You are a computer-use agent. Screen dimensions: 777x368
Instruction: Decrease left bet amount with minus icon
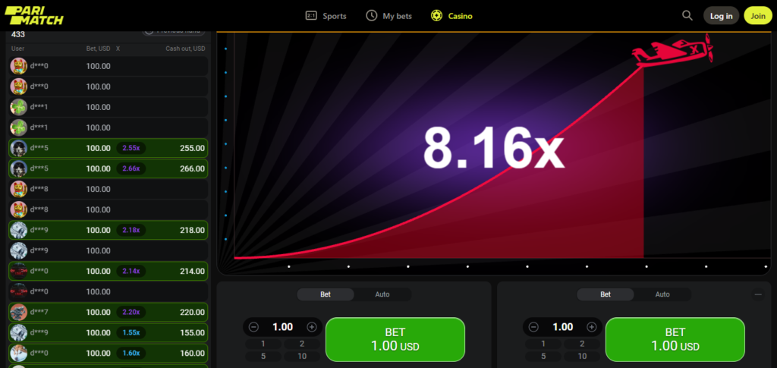[x=253, y=327]
